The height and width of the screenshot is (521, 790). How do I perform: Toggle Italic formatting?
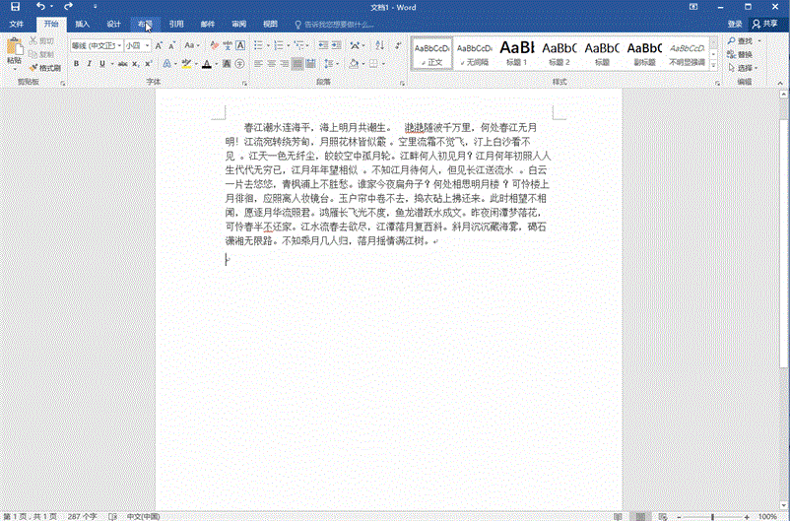pos(89,65)
